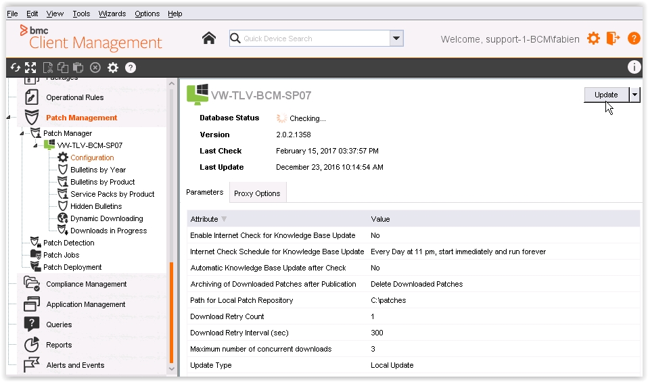Select Hidden Bulletins tree item
This screenshot has height=382, width=648.
coord(96,206)
